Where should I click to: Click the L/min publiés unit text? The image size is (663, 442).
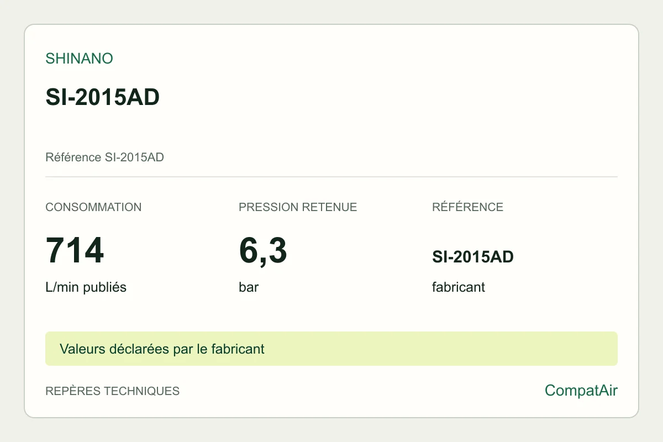point(86,287)
